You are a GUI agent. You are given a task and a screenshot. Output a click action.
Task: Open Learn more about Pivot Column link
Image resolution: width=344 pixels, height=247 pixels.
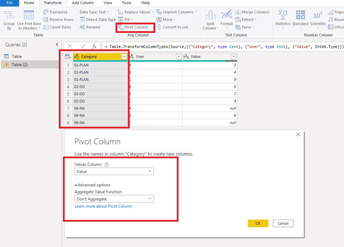click(103, 206)
